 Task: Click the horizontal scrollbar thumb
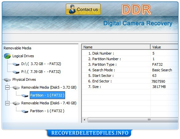[133, 120]
